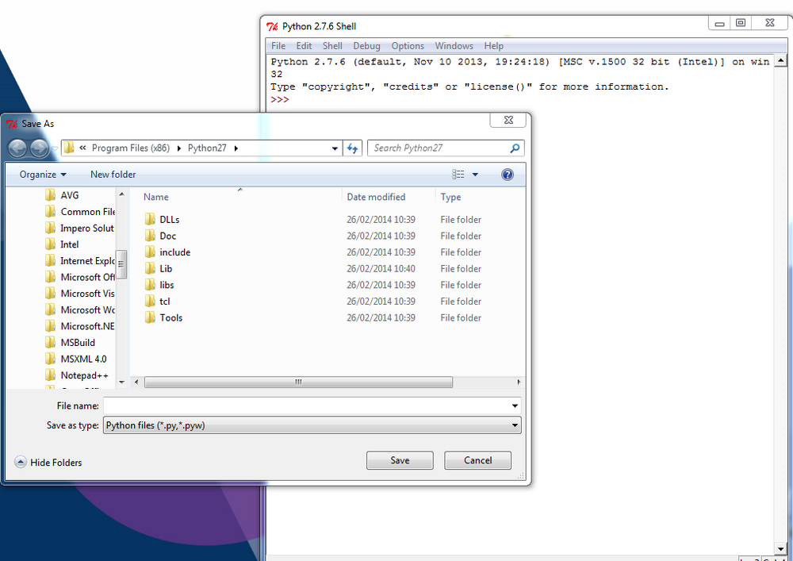Click the magnifier icon in Search Python27
Viewport: 793px width, 561px height.
pyautogui.click(x=515, y=148)
